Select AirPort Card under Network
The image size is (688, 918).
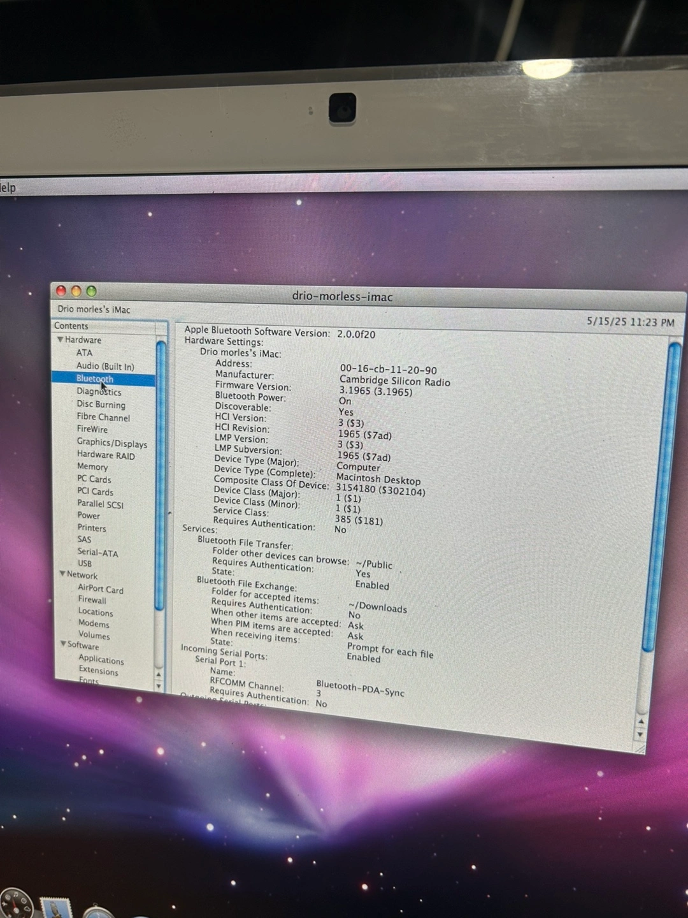tap(101, 589)
